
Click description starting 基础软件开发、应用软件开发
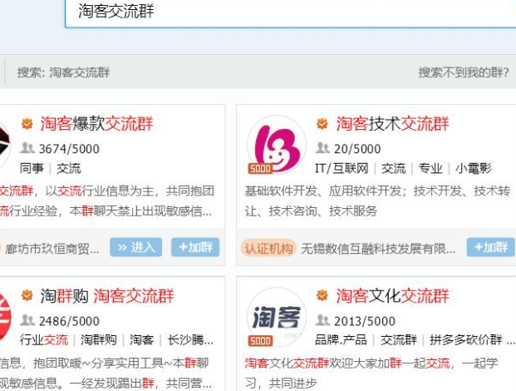pos(377,201)
